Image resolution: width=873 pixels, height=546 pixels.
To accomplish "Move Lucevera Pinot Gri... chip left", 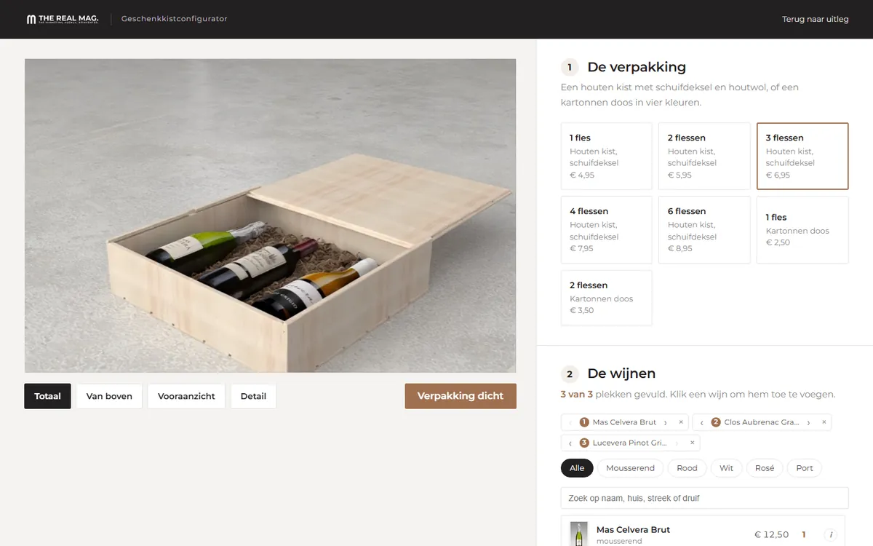I will [x=570, y=443].
